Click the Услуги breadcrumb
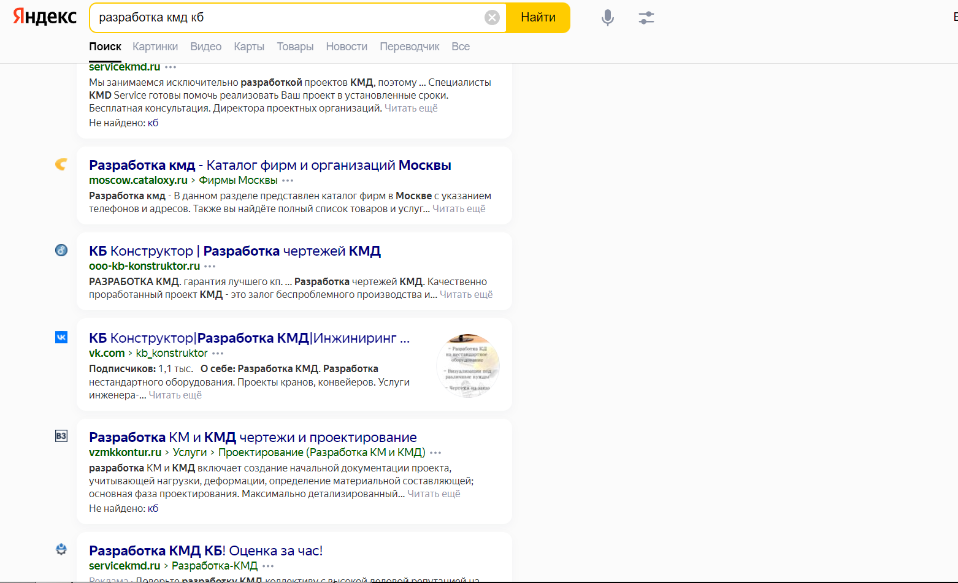The height and width of the screenshot is (583, 958). click(190, 452)
